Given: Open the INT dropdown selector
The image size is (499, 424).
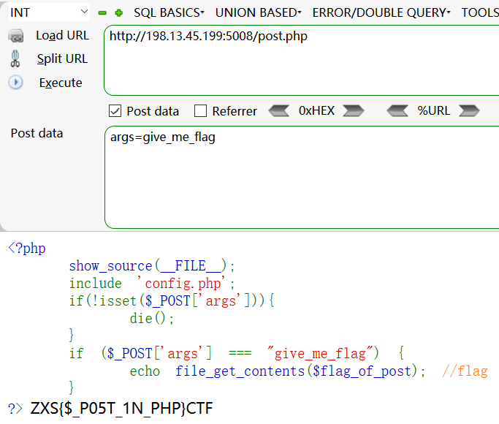Looking at the screenshot, I should coord(49,12).
